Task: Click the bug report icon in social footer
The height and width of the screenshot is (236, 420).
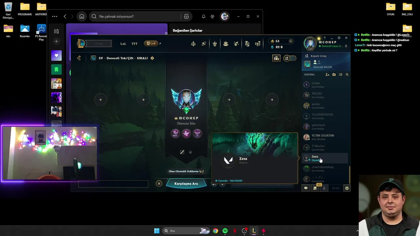Action: tap(346, 188)
